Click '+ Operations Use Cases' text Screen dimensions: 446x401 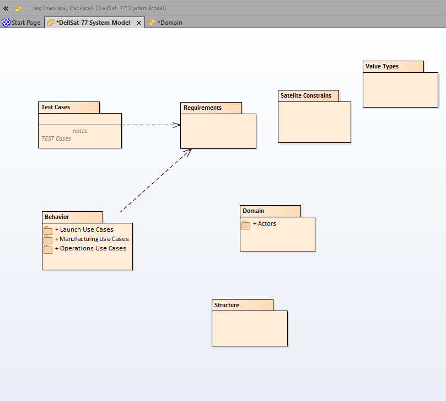tap(90, 248)
